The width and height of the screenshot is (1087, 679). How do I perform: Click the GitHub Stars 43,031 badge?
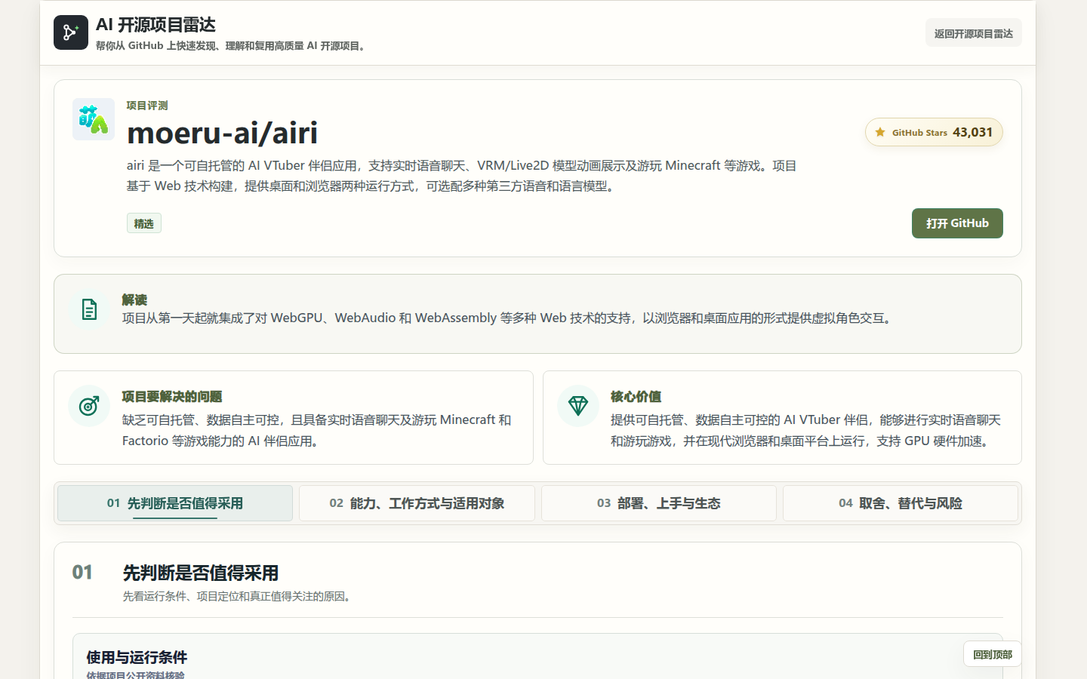tap(934, 132)
